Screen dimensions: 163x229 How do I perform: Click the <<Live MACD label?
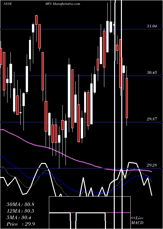tap(137, 220)
